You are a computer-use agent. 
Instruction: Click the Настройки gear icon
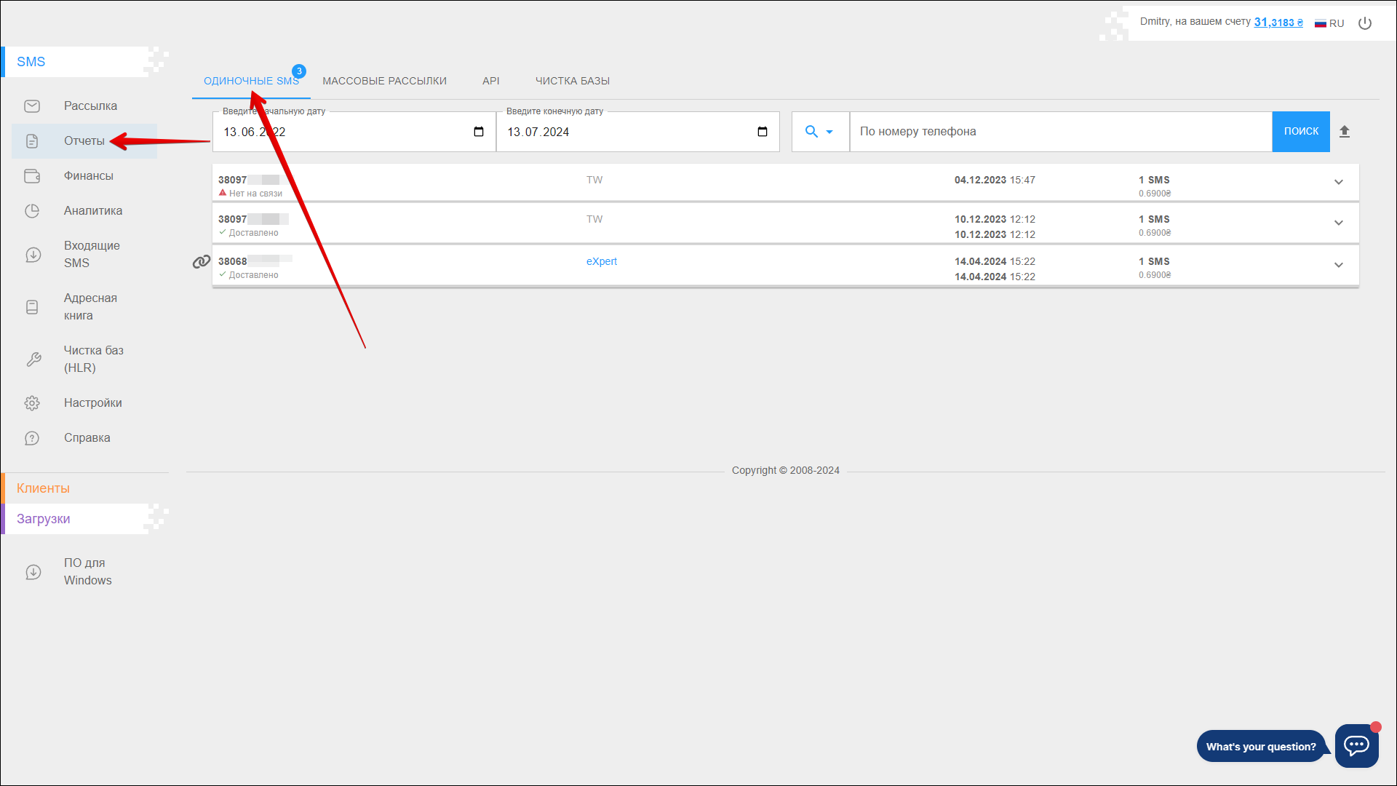tap(32, 403)
